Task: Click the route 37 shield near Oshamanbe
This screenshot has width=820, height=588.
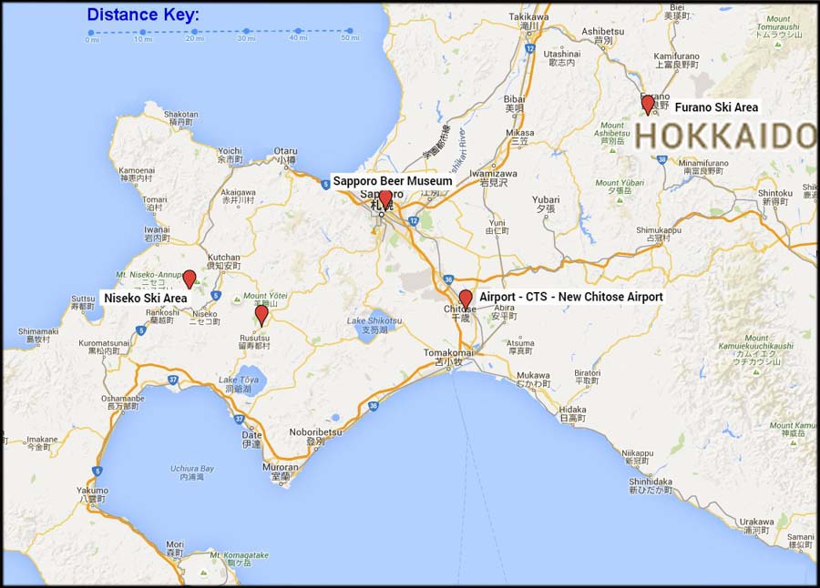Action: [x=172, y=380]
